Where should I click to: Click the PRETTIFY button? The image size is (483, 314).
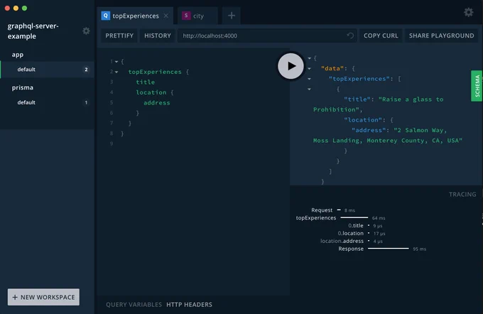[x=119, y=36]
